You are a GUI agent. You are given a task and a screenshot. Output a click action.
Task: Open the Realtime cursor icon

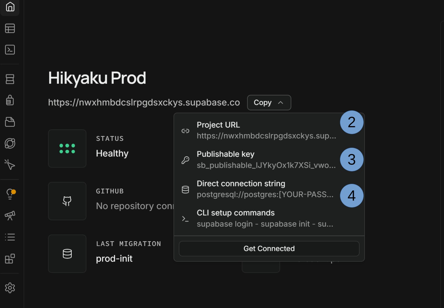[10, 165]
